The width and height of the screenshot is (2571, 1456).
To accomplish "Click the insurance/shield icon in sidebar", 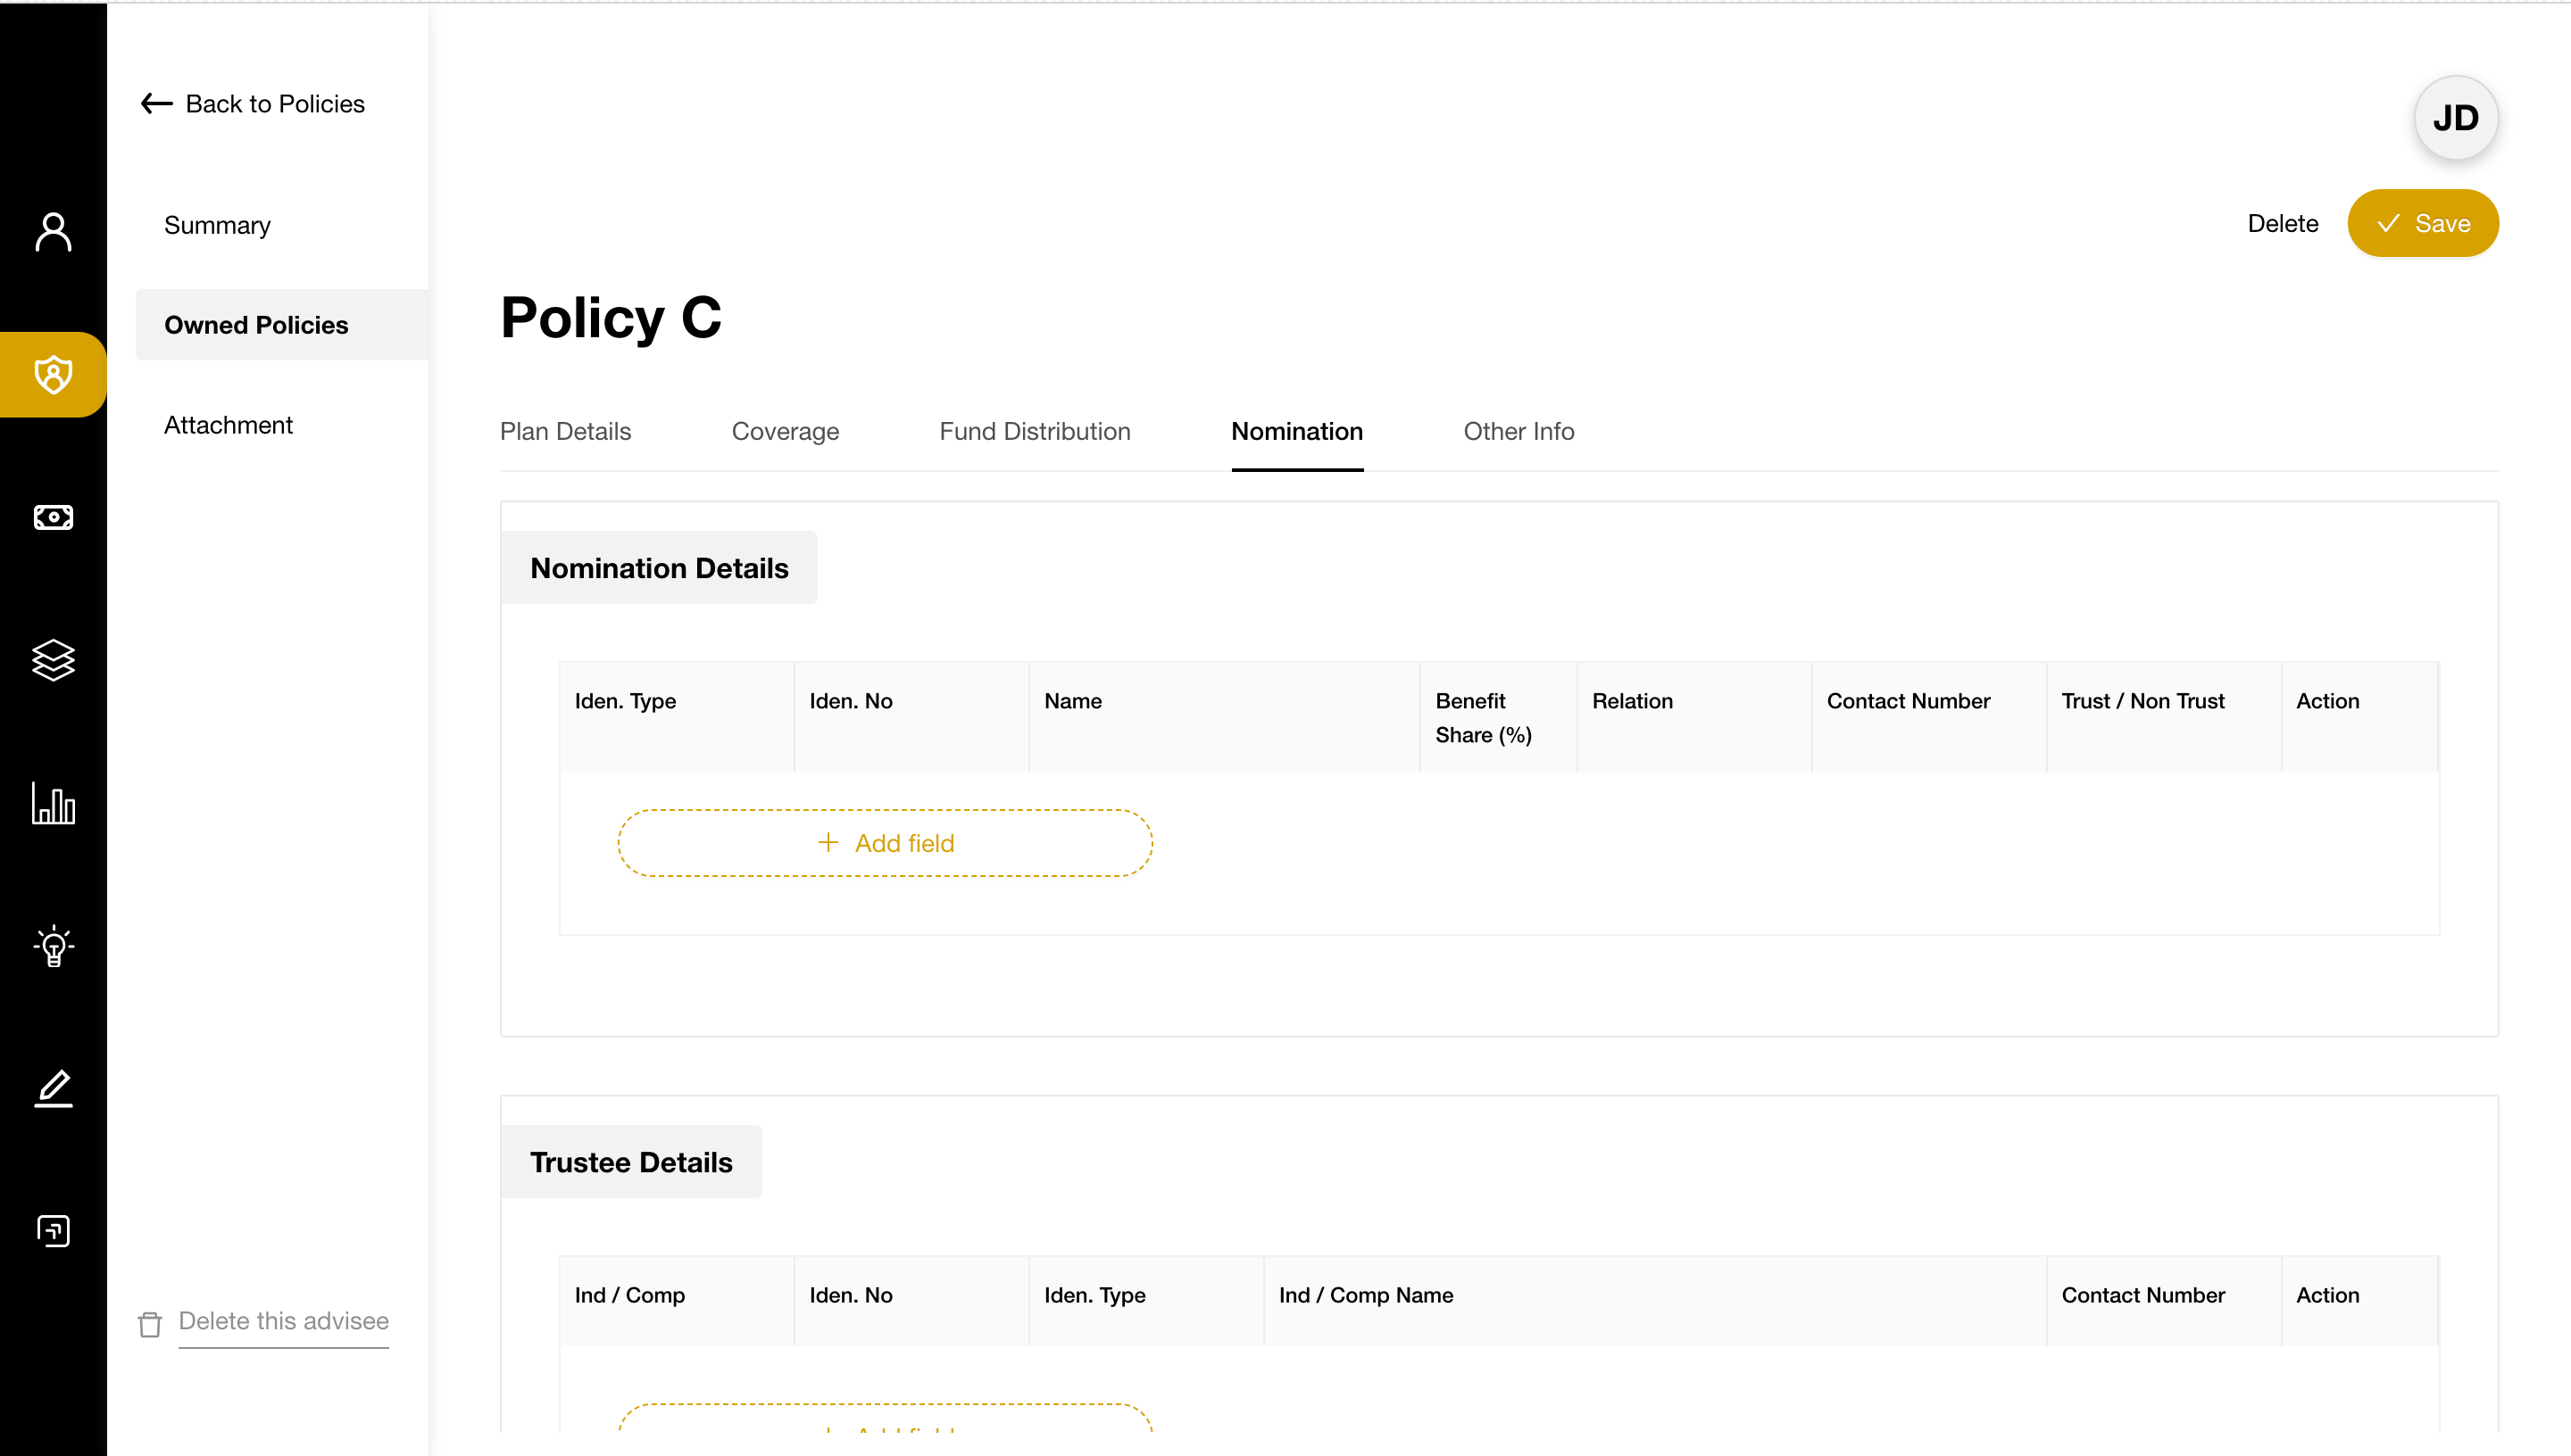I will [x=51, y=374].
